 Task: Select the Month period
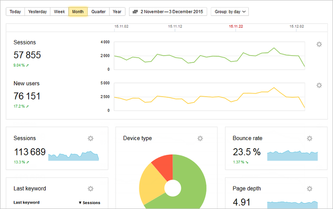click(x=78, y=11)
